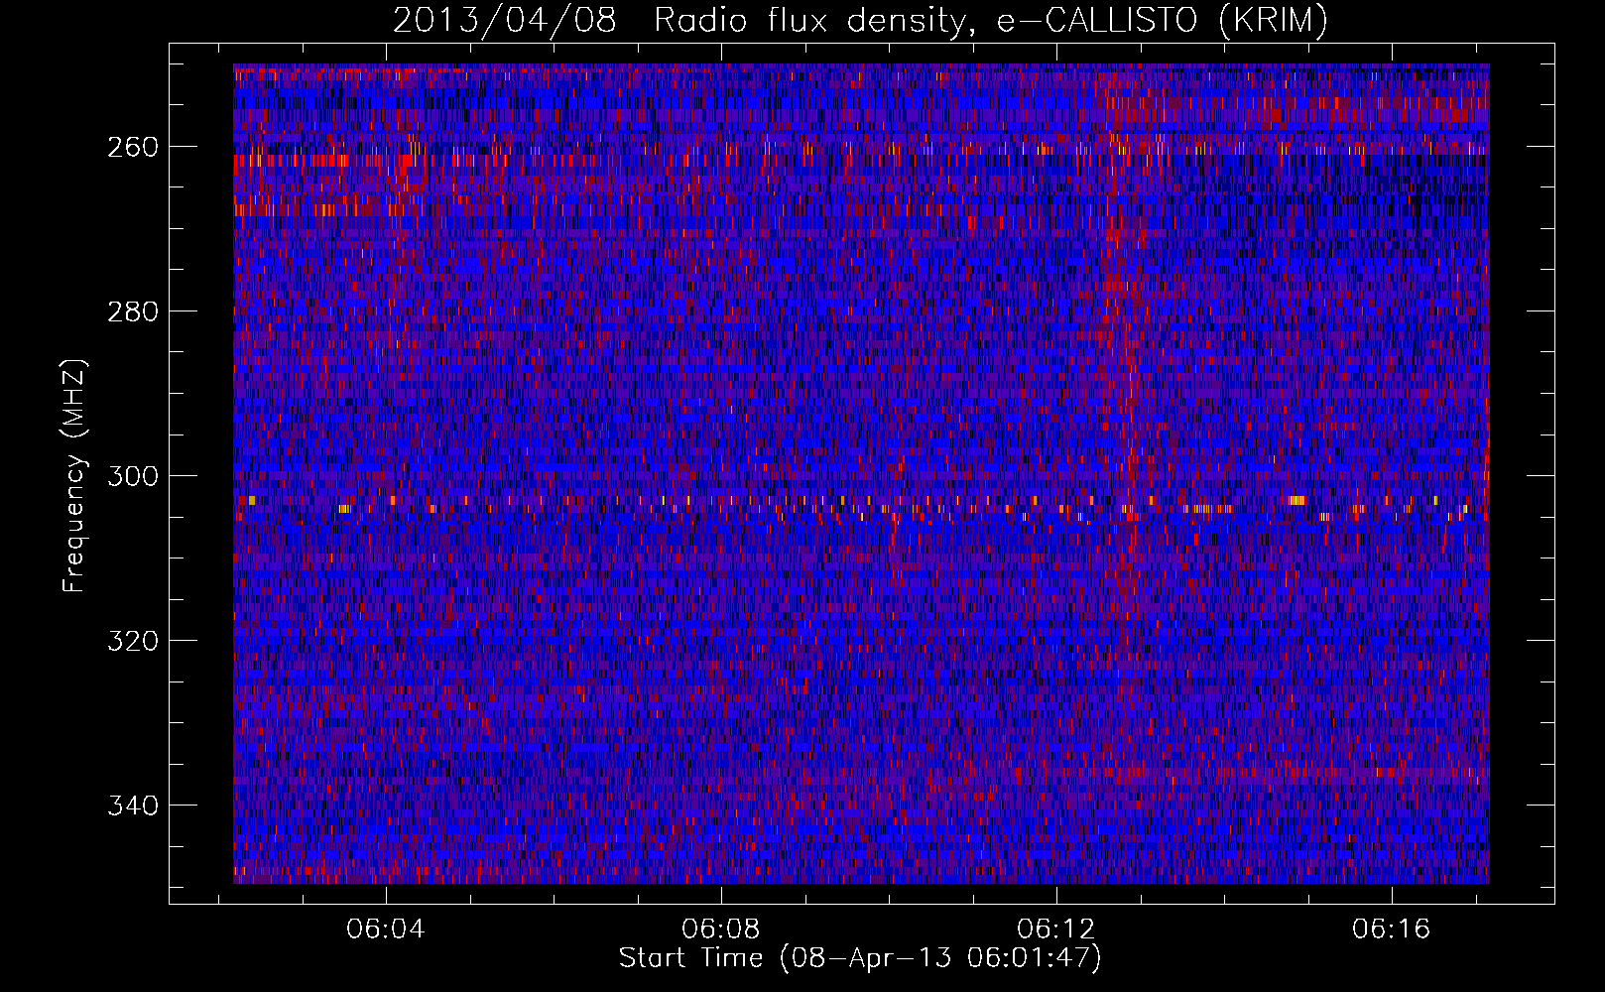The height and width of the screenshot is (992, 1605).
Task: Click the 300 frequency tick label
Action: pos(132,476)
